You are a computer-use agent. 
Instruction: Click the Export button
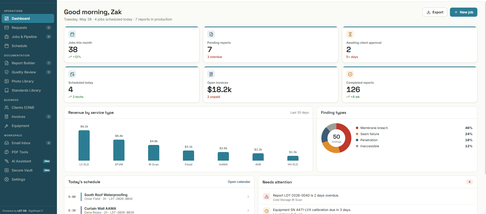(435, 12)
